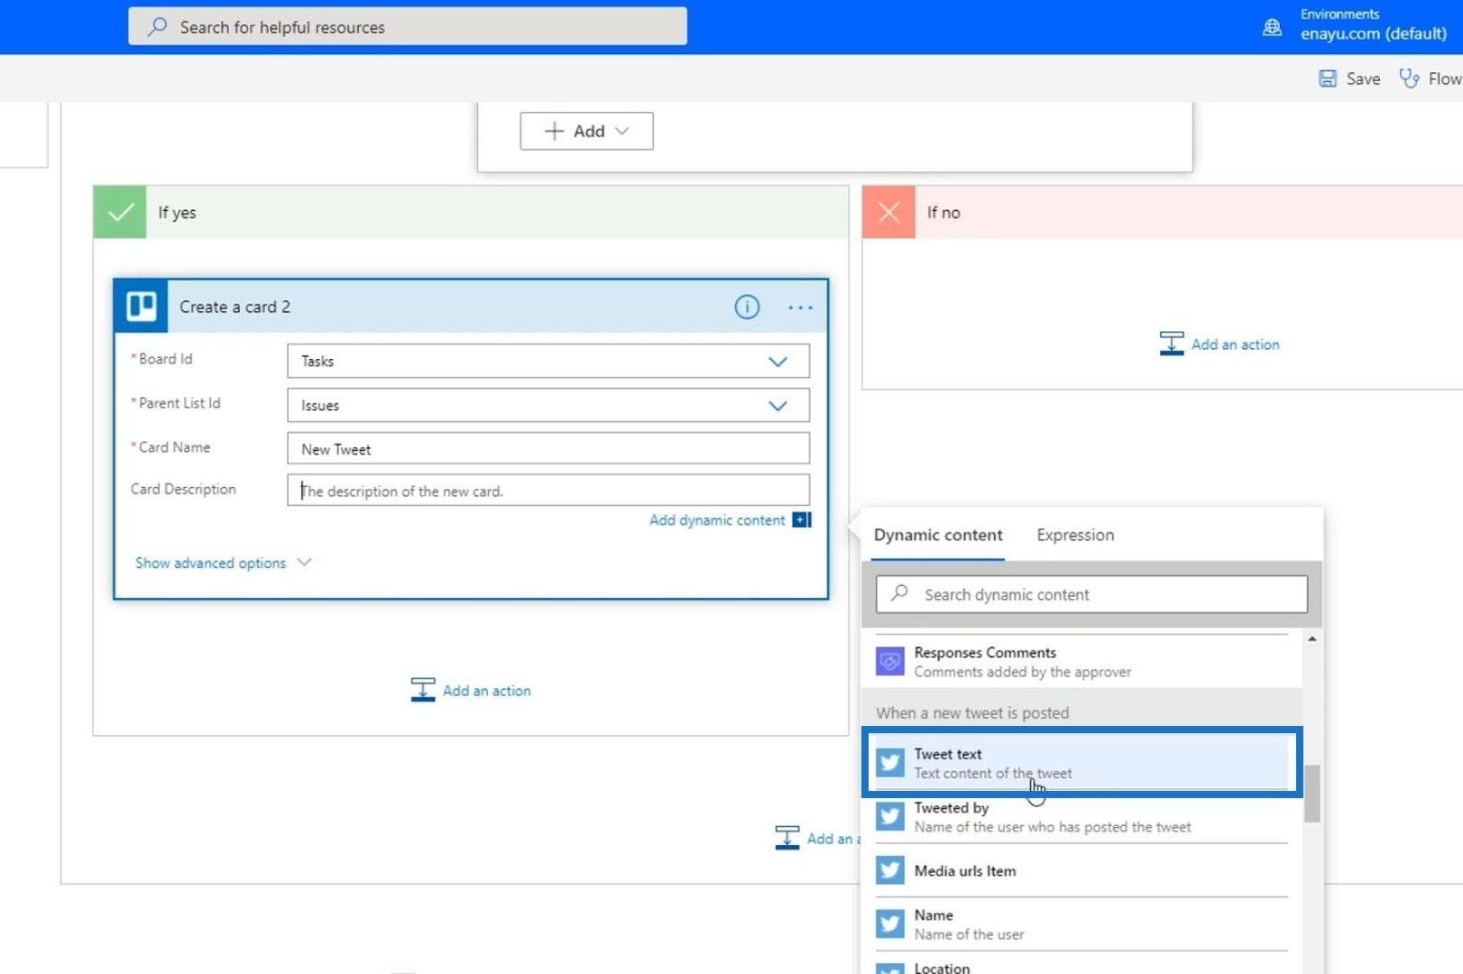Image resolution: width=1463 pixels, height=974 pixels.
Task: Click the add action icon in If no branch
Action: coord(1172,344)
